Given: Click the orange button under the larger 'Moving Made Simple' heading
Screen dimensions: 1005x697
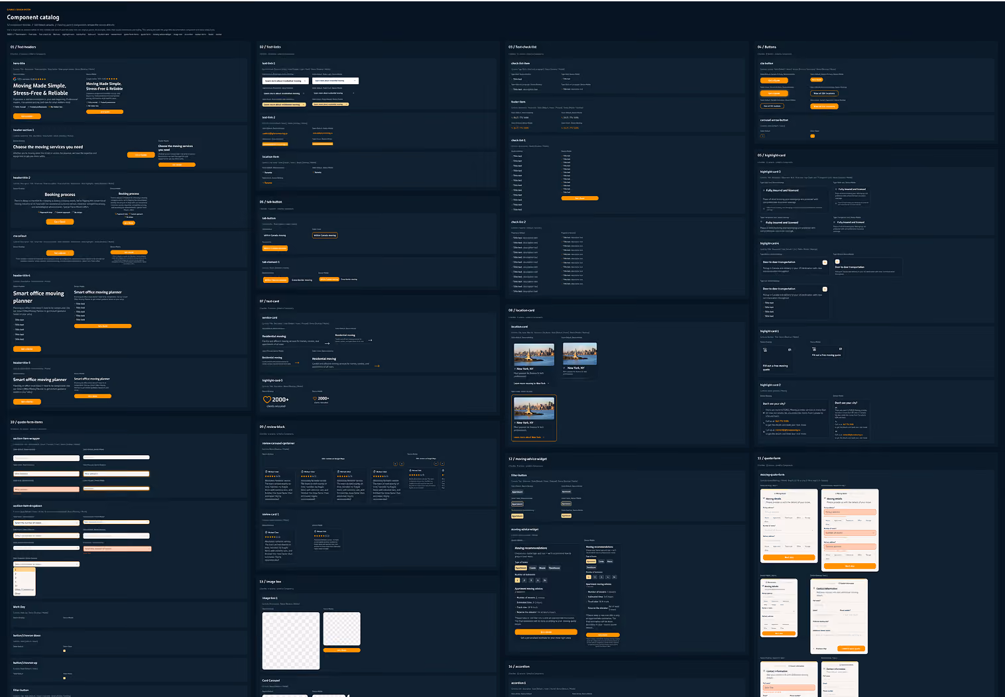Looking at the screenshot, I should [x=27, y=117].
